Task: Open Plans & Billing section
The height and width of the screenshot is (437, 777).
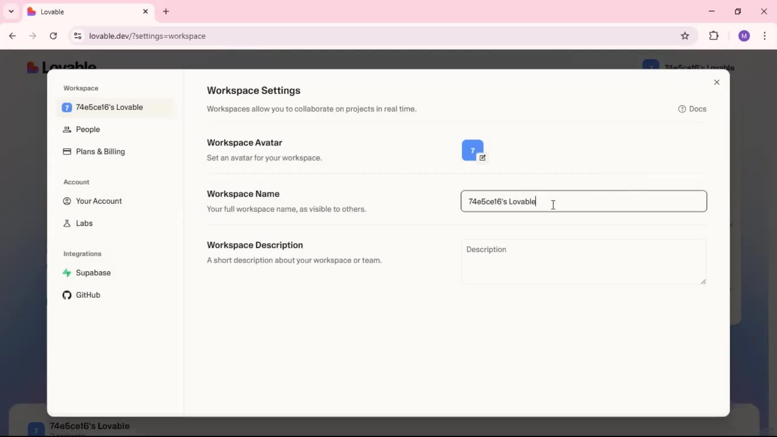Action: coord(115,152)
